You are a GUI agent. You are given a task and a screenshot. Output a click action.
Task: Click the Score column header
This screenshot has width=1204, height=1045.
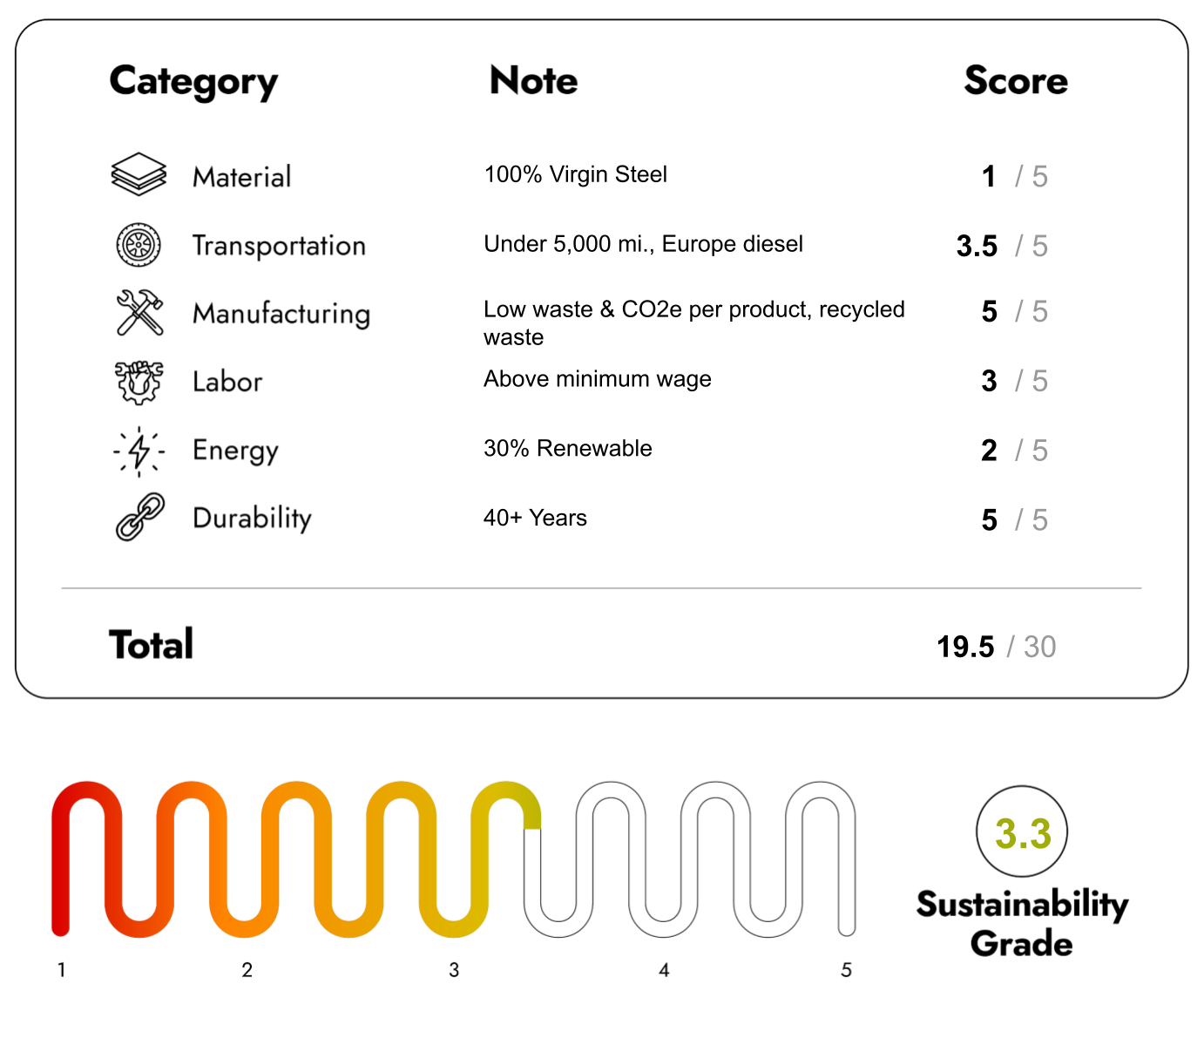(1015, 81)
